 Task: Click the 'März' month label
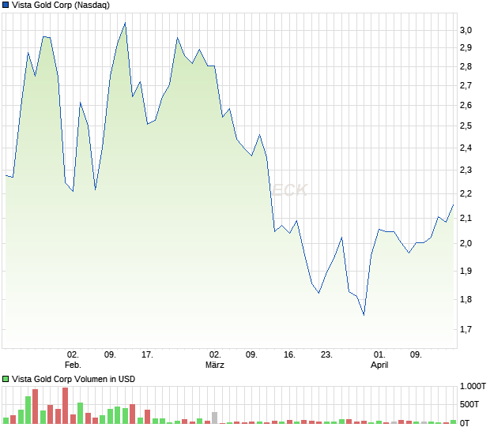[x=215, y=365]
